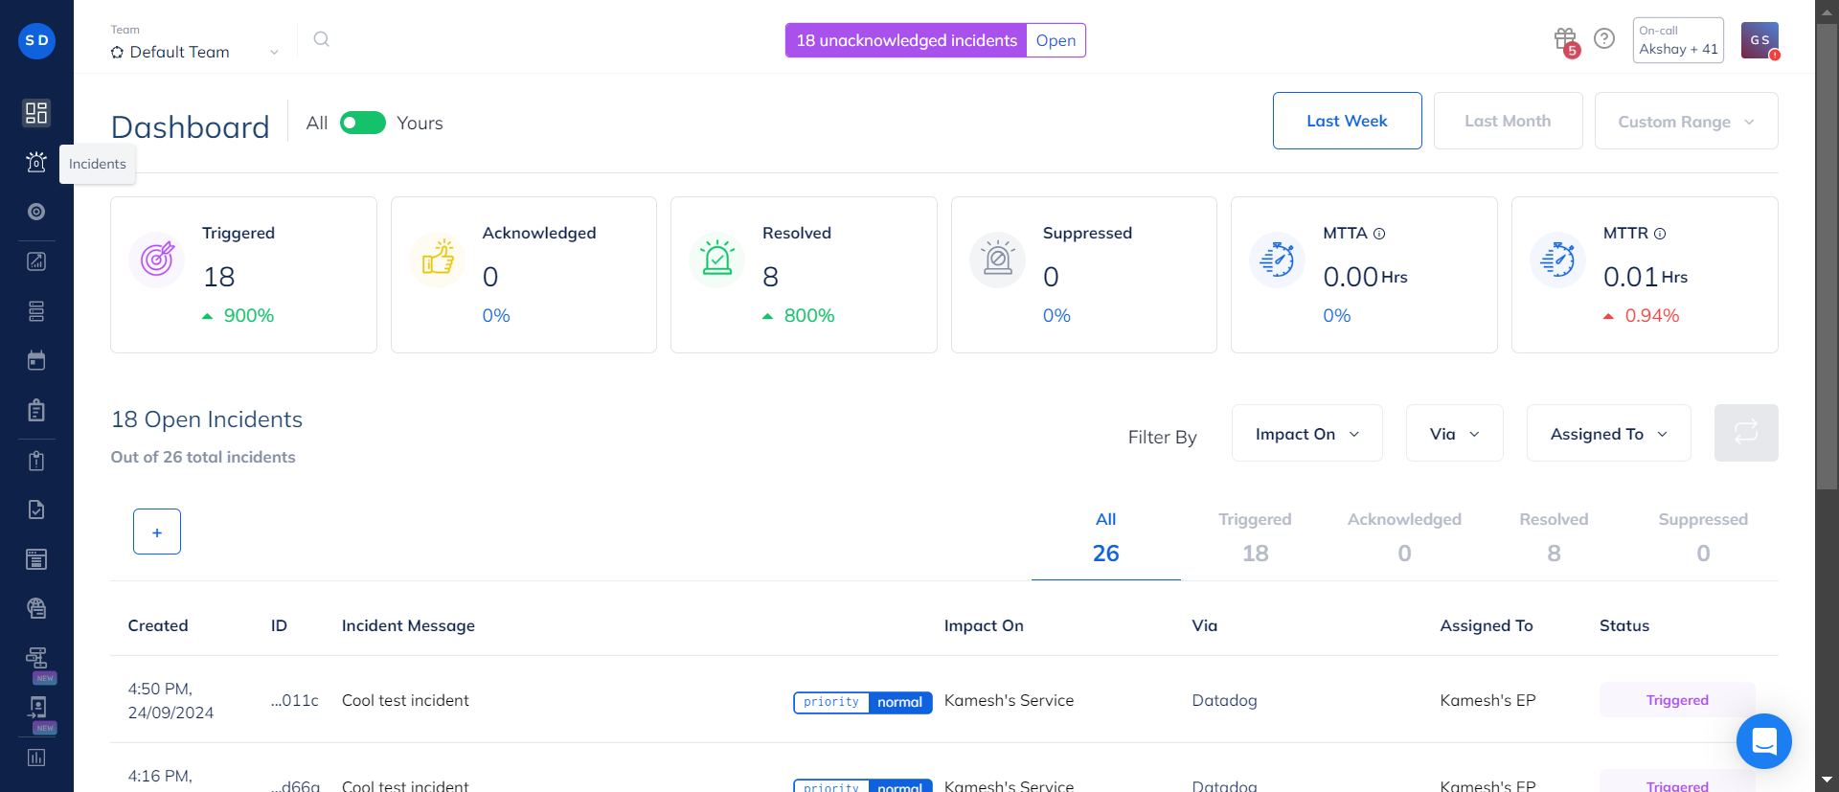Click Open on unacknowledged incidents banner
Screen dimensions: 1839x792
tap(1056, 40)
